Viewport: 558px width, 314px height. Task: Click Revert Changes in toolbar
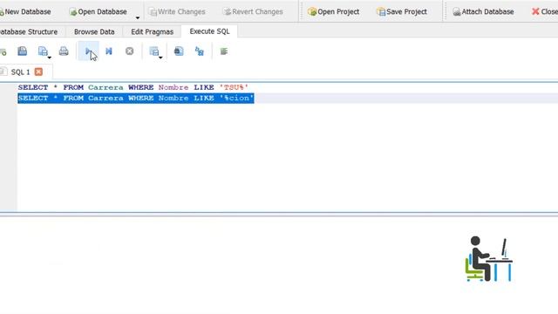click(253, 11)
